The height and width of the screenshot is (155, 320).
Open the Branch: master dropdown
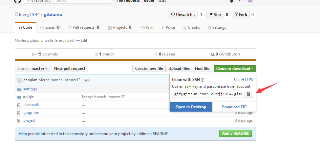[x=32, y=69]
